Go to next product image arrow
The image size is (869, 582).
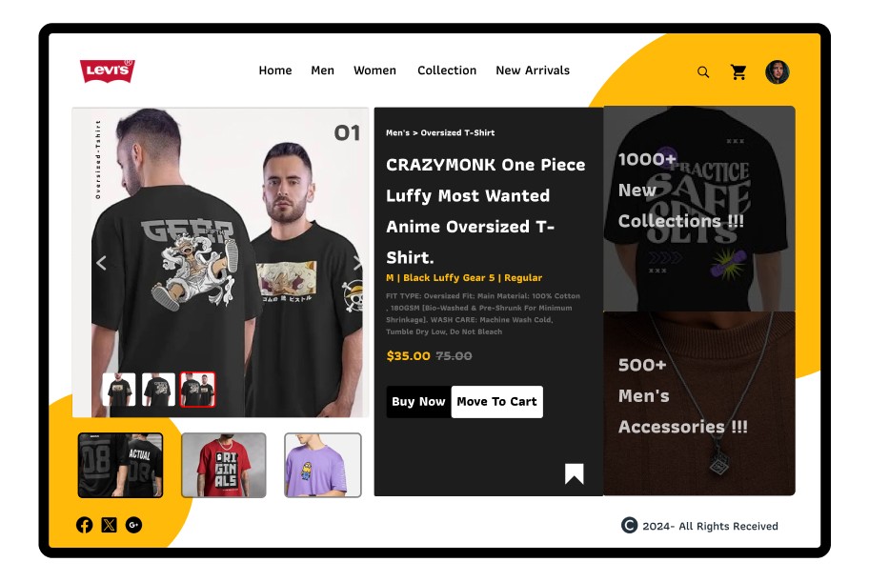357,263
